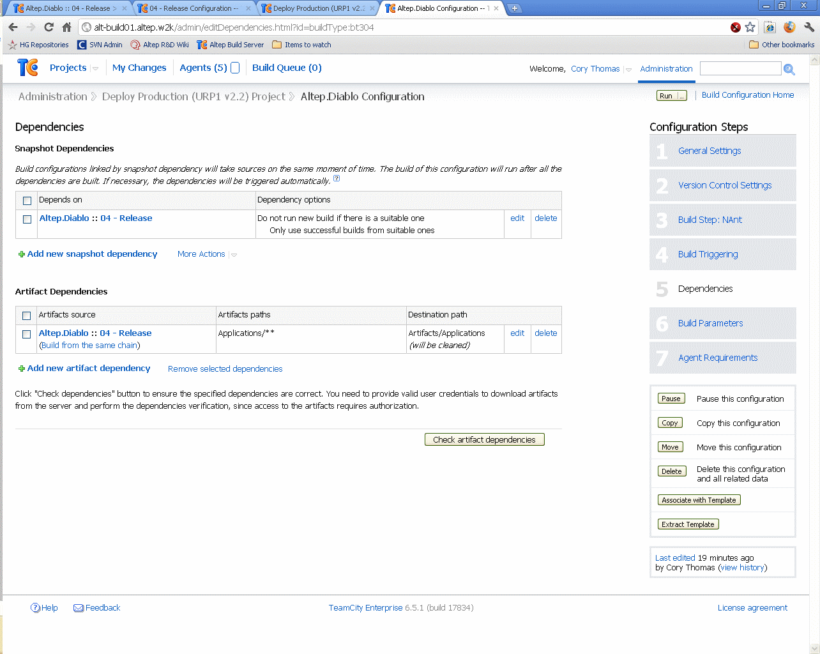Screen dimensions: 820x654
Task: Open the Altep Build Server bookmark
Action: click(231, 45)
